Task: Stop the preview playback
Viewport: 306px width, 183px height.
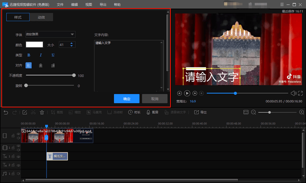Action: point(202,94)
